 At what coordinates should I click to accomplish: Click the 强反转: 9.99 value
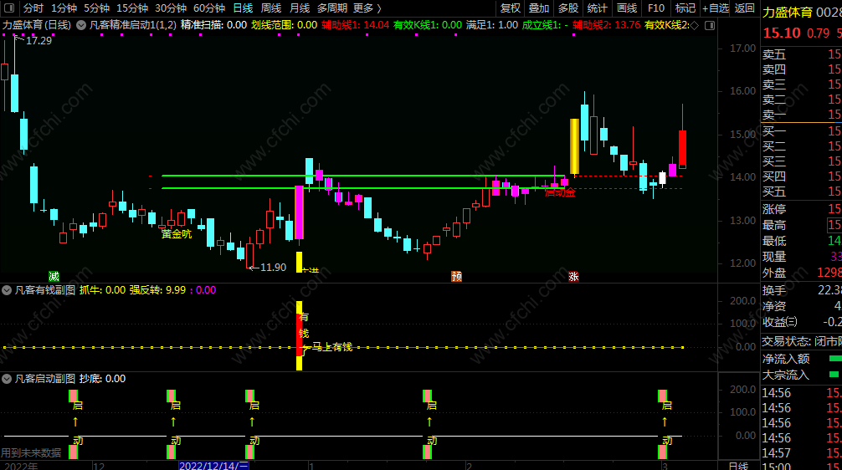click(158, 290)
